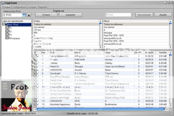Click Canciones para copiar status text
Viewport: 174px width, 116px height.
pyautogui.click(x=18, y=114)
